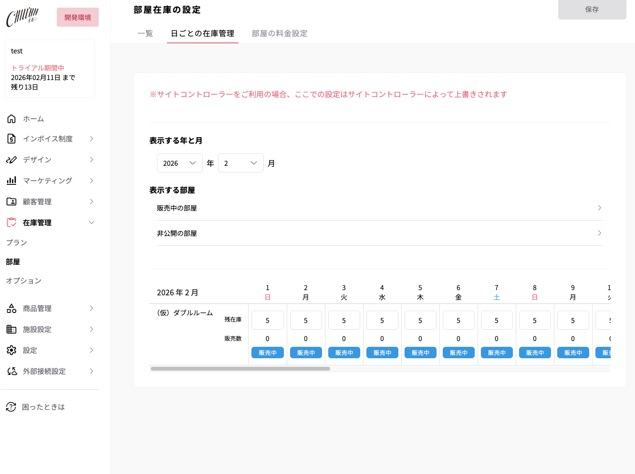Click the 残在庫 field for day 8
The height and width of the screenshot is (474, 635).
[535, 320]
